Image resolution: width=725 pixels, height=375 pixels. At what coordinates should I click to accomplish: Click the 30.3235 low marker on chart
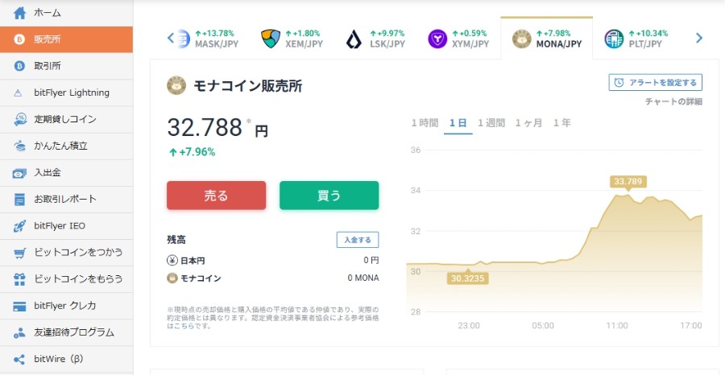(468, 278)
